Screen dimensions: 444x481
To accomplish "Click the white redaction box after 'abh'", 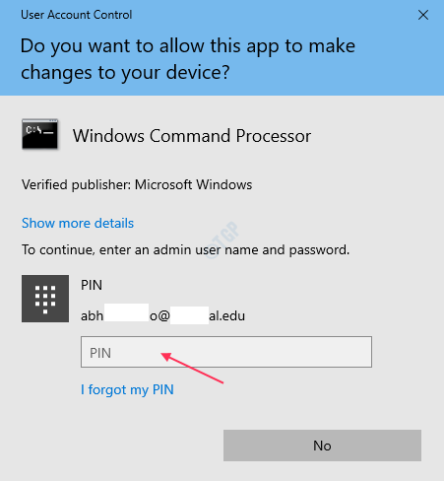I will 126,312.
